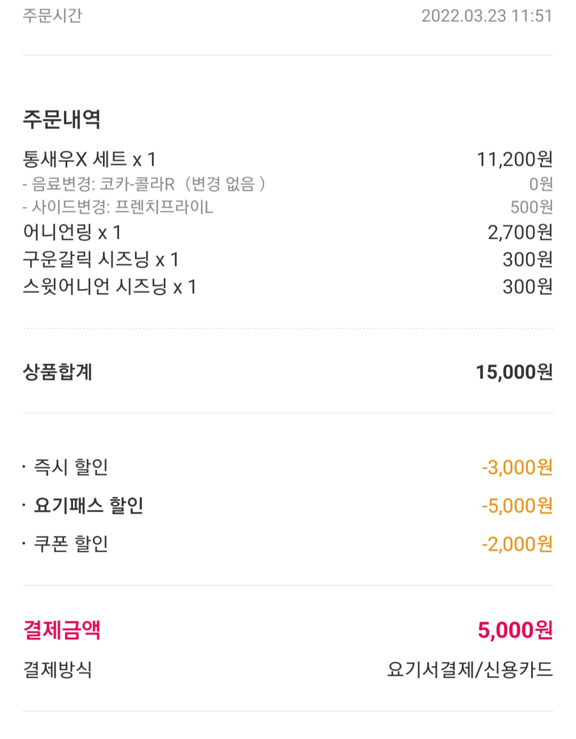Tap the 어니언링 x 1 item

tap(72, 232)
